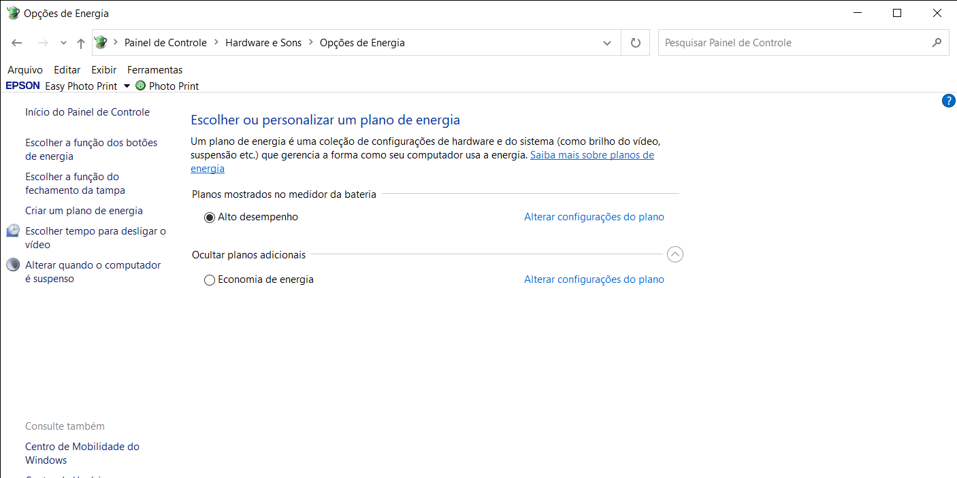Click Easy Photo Print toolbar label
Image resolution: width=957 pixels, height=478 pixels.
pyautogui.click(x=81, y=86)
